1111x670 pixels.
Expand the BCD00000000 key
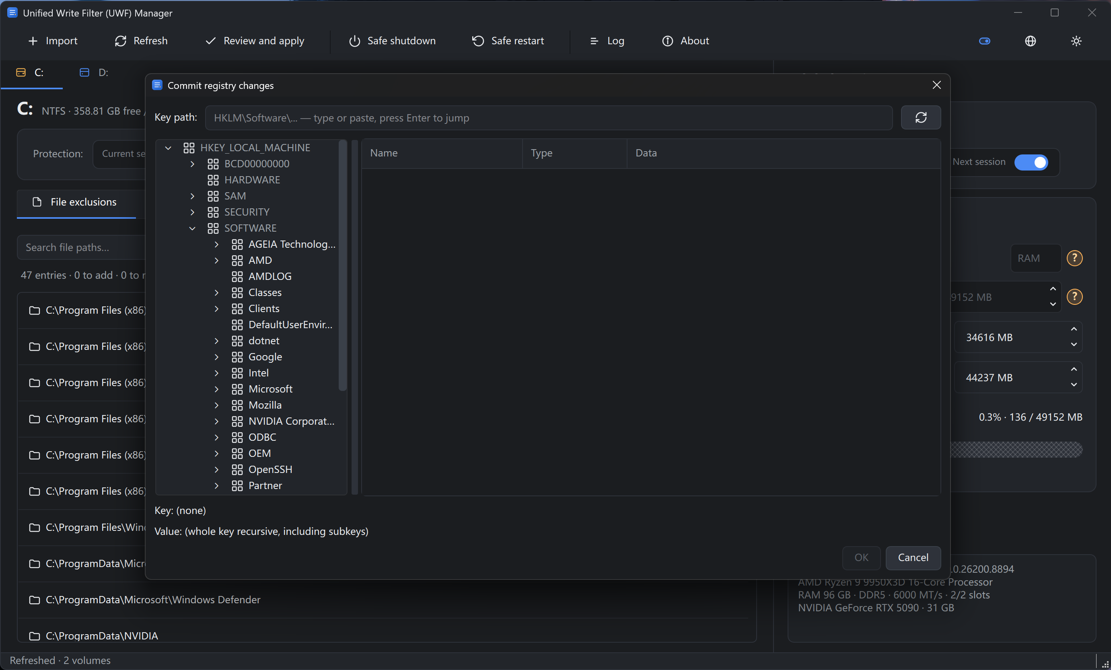click(193, 164)
